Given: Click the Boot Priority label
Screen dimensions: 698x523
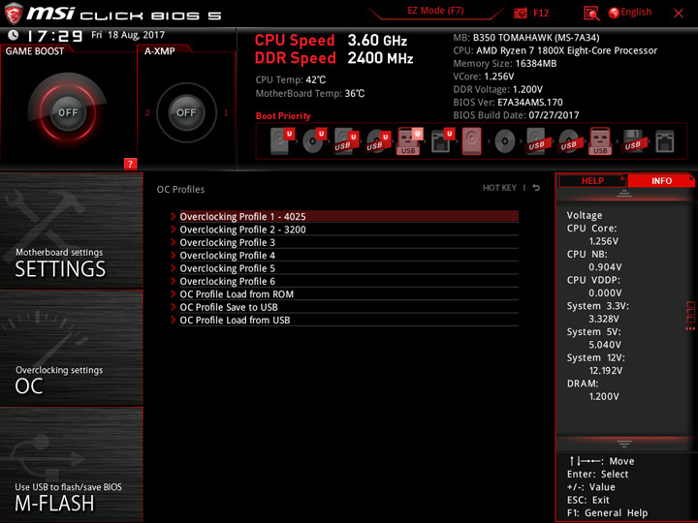Looking at the screenshot, I should click(x=283, y=116).
